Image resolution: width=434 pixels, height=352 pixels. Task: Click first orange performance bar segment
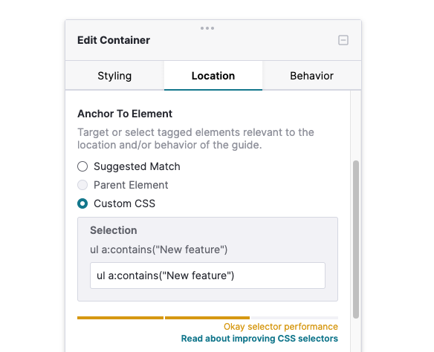(120, 318)
